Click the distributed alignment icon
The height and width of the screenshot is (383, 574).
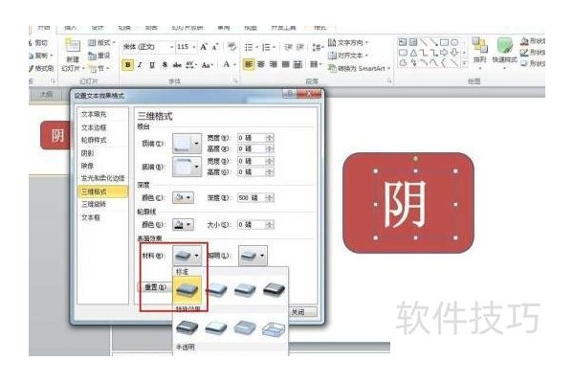pyautogui.click(x=298, y=64)
